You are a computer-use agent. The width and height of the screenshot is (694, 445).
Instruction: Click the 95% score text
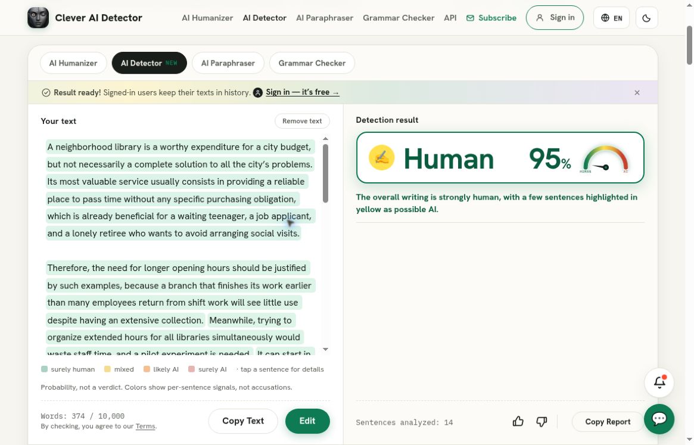(550, 158)
